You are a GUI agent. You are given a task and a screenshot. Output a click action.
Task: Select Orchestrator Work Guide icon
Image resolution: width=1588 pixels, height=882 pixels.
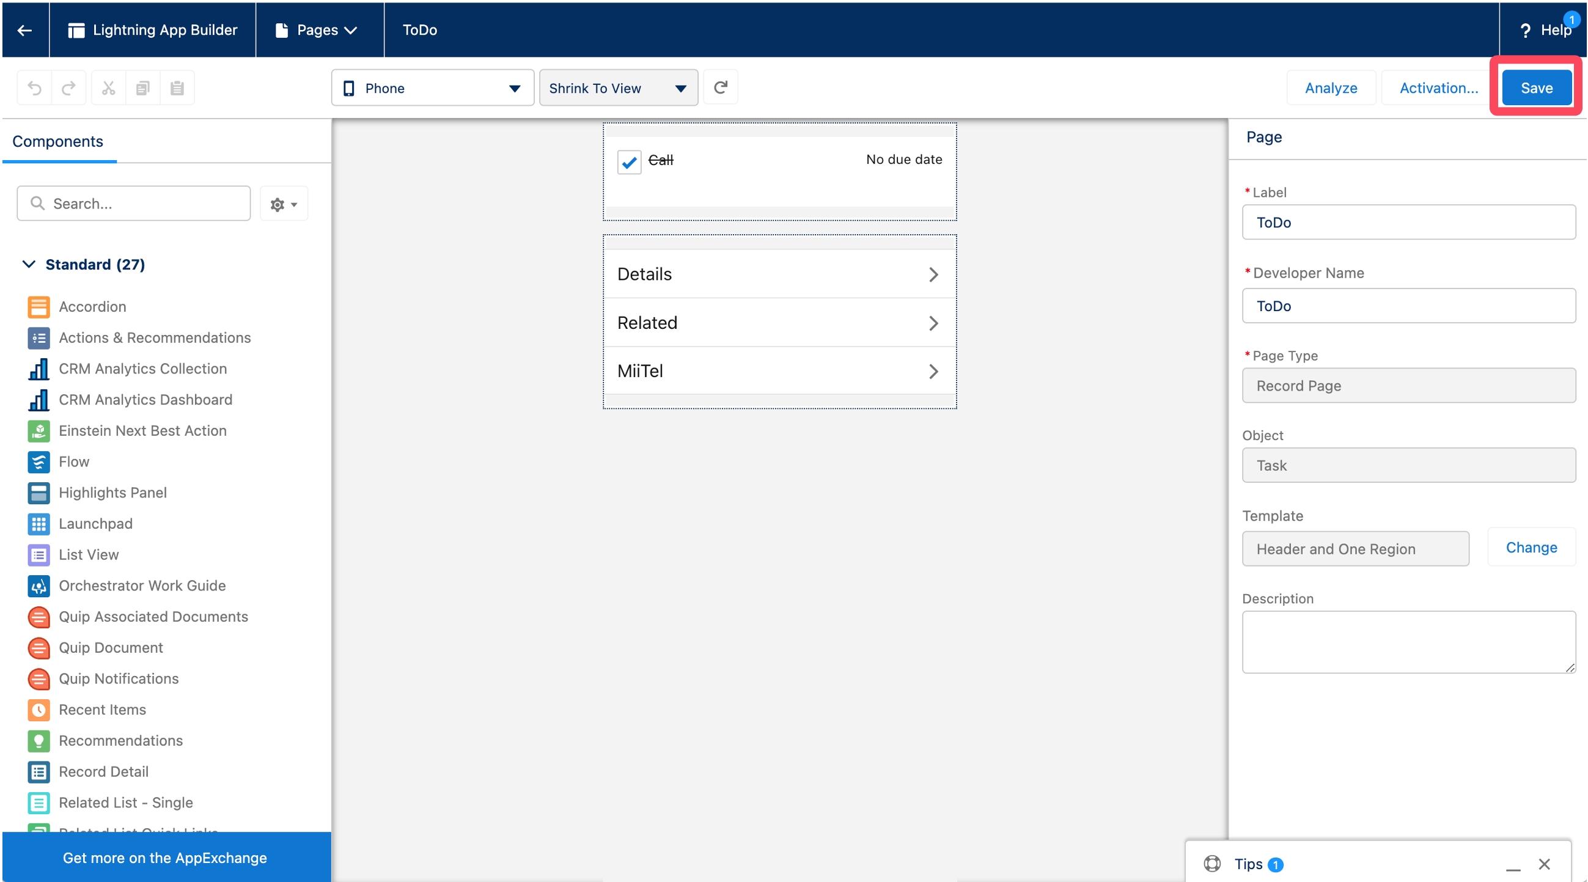39,586
